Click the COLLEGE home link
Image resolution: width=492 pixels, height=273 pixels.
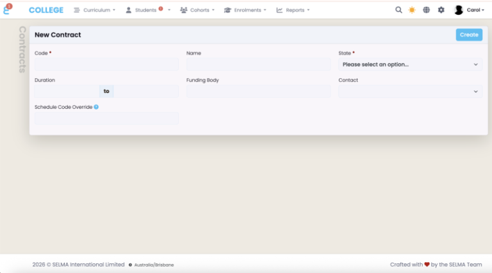pos(46,10)
